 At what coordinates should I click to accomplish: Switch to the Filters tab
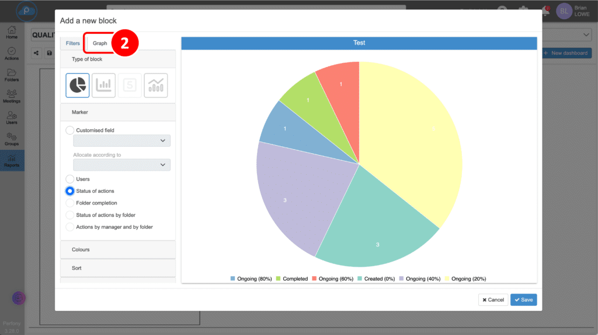[73, 43]
